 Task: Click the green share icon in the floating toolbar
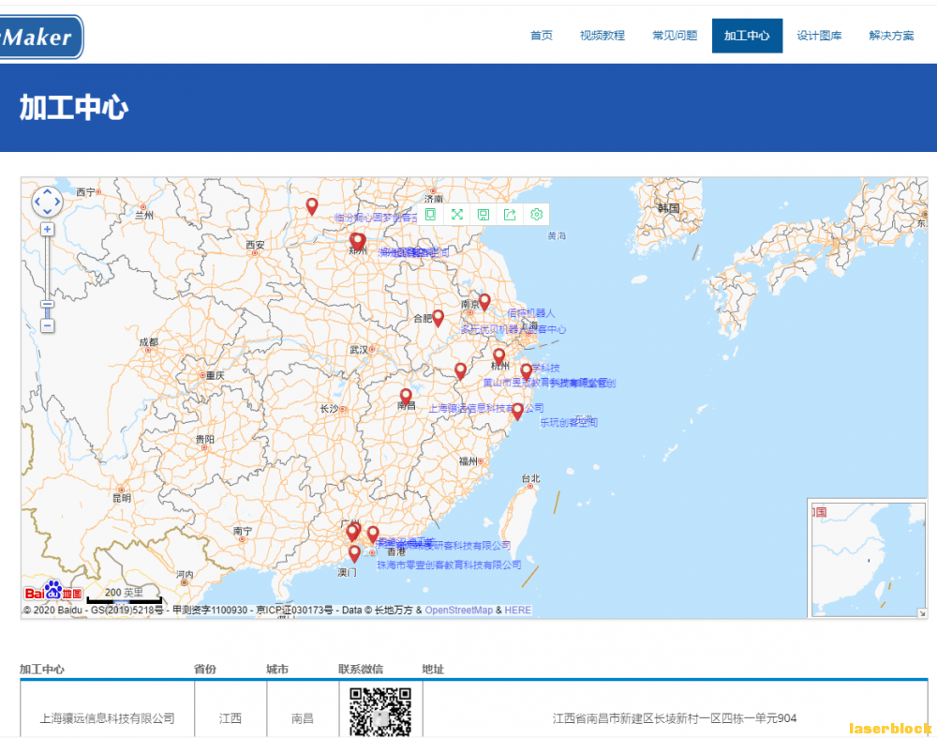click(x=510, y=215)
